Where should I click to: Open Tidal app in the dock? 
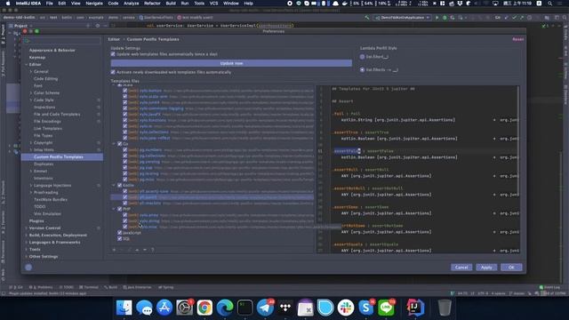click(x=285, y=308)
